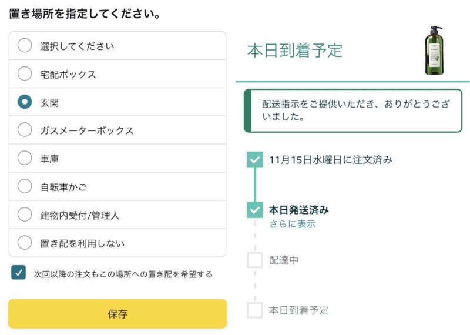Pick the 自転車かご radio option
Viewport: 470px width, 335px height.
point(25,186)
